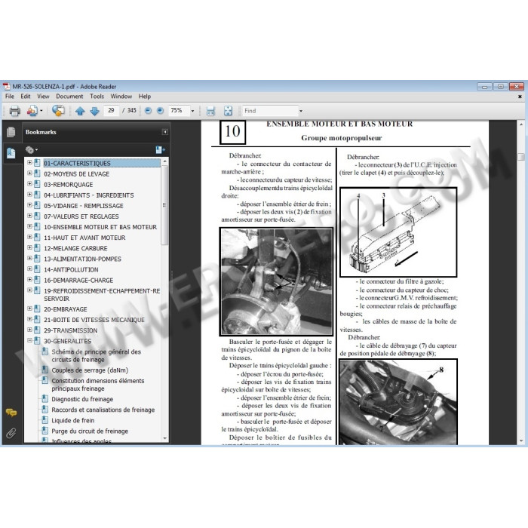Expand 01-CARACTERISTIQUES bookmark
Image resolution: width=528 pixels, height=528 pixels.
pyautogui.click(x=29, y=163)
